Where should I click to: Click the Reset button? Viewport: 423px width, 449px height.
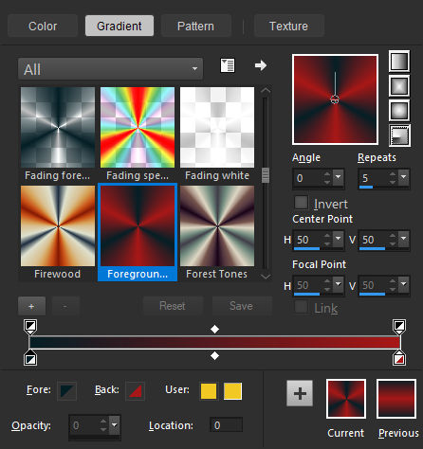173,306
